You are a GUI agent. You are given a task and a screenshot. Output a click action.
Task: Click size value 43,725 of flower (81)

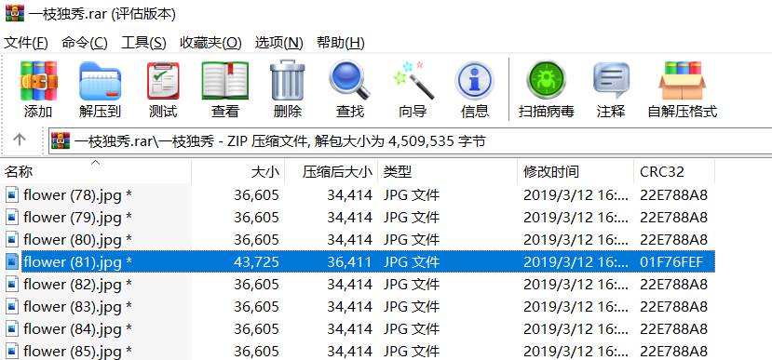[x=256, y=262]
